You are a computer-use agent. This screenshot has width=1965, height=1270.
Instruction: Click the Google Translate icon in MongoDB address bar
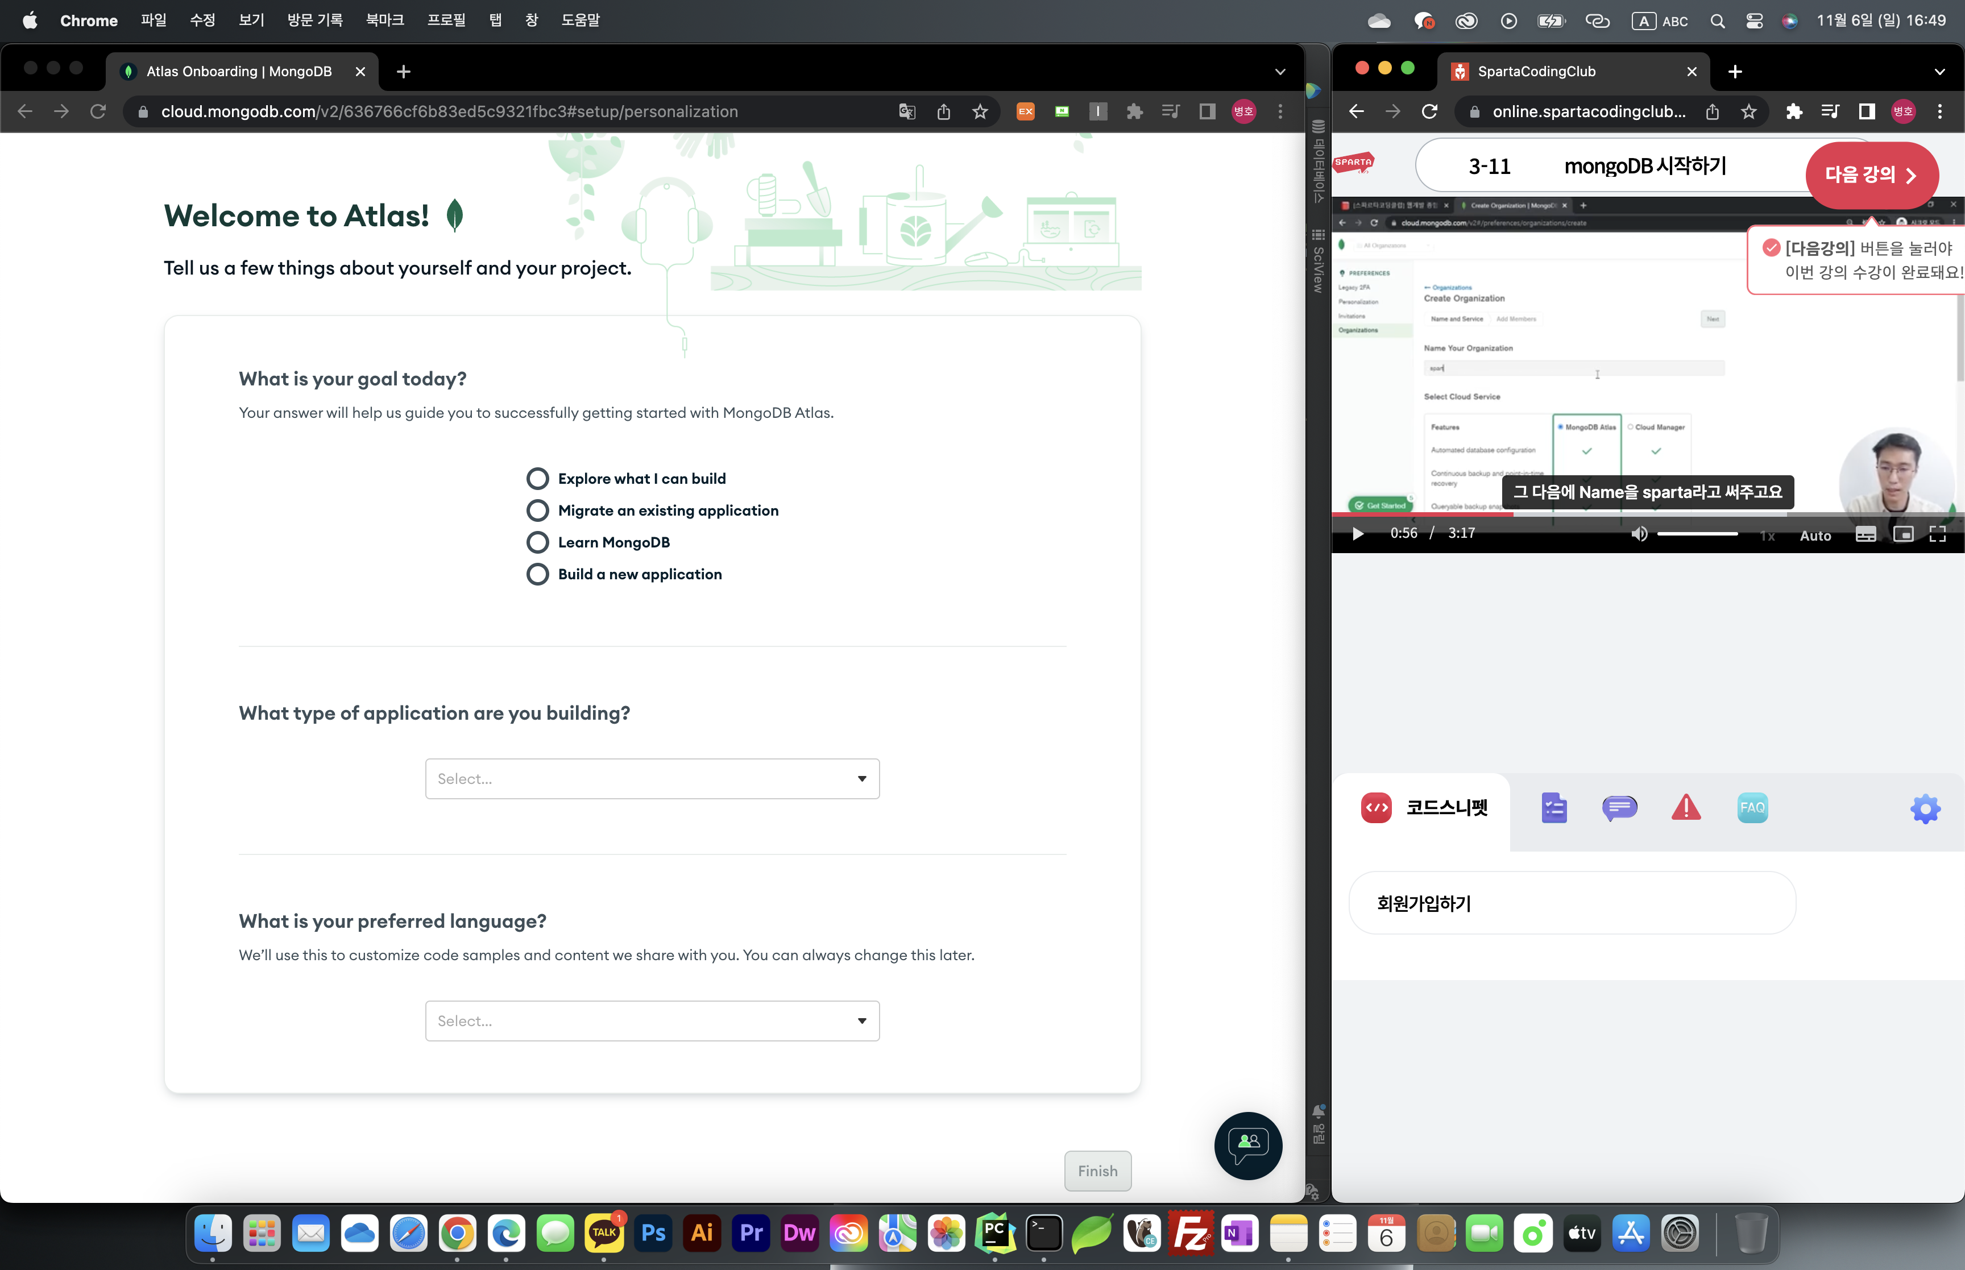[x=907, y=111]
